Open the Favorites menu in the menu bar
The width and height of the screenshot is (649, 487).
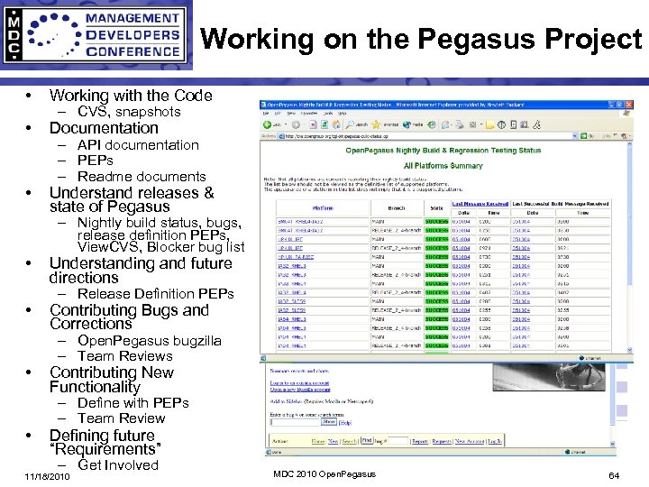[309, 113]
